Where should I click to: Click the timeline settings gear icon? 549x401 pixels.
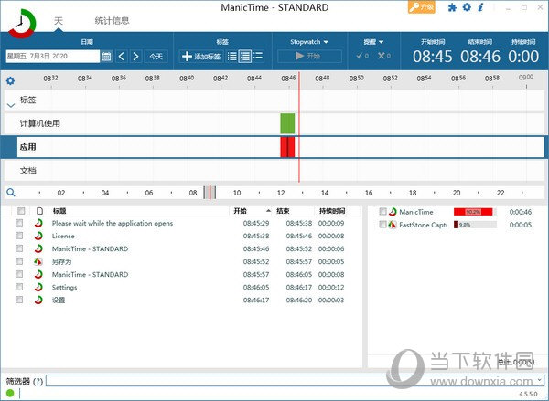[x=10, y=81]
